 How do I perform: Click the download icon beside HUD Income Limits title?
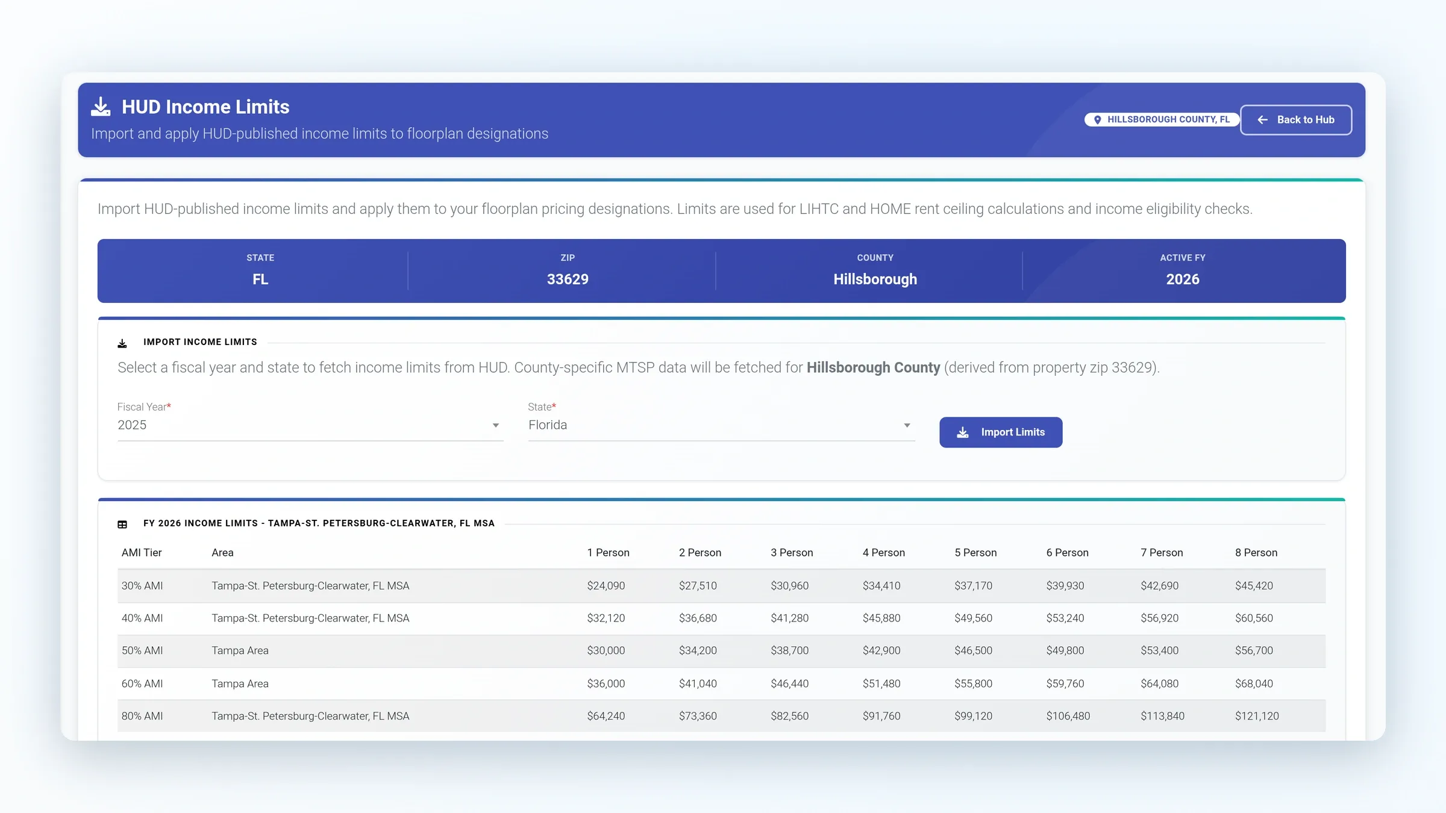pos(101,107)
